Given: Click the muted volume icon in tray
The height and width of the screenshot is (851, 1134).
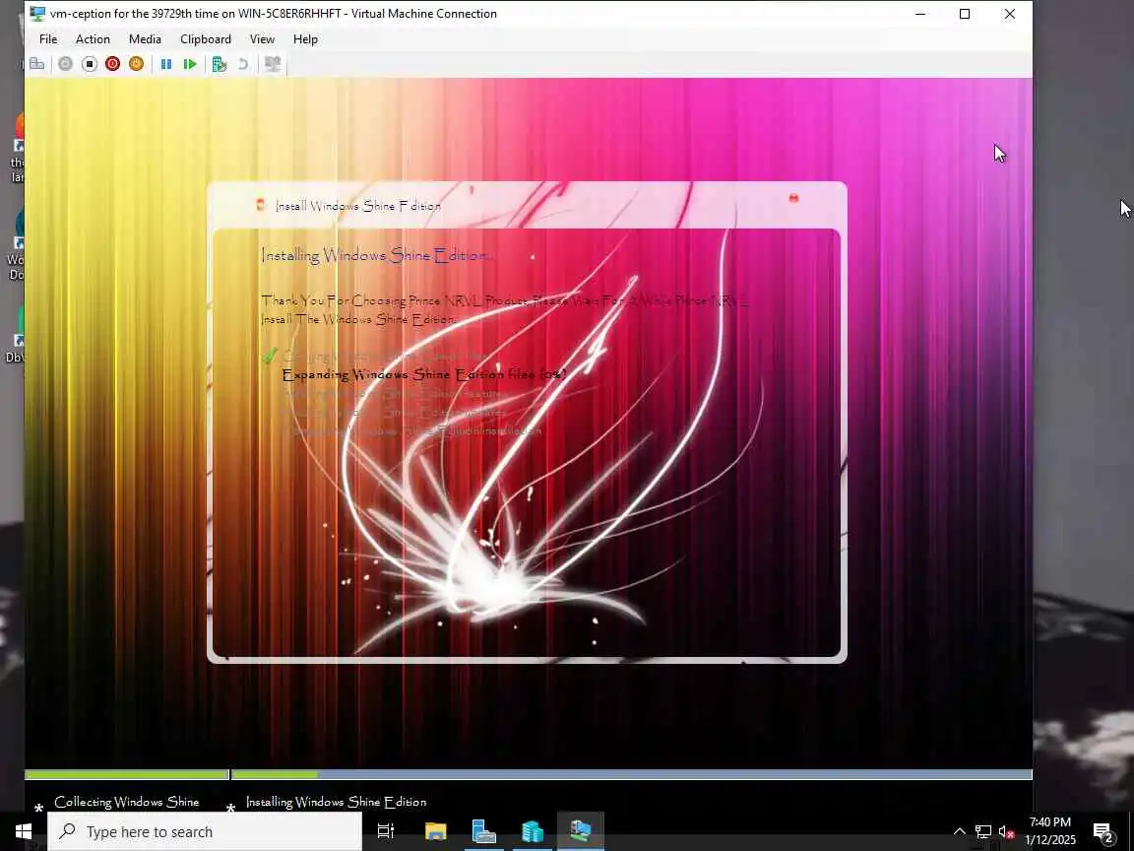Looking at the screenshot, I should [x=1006, y=831].
